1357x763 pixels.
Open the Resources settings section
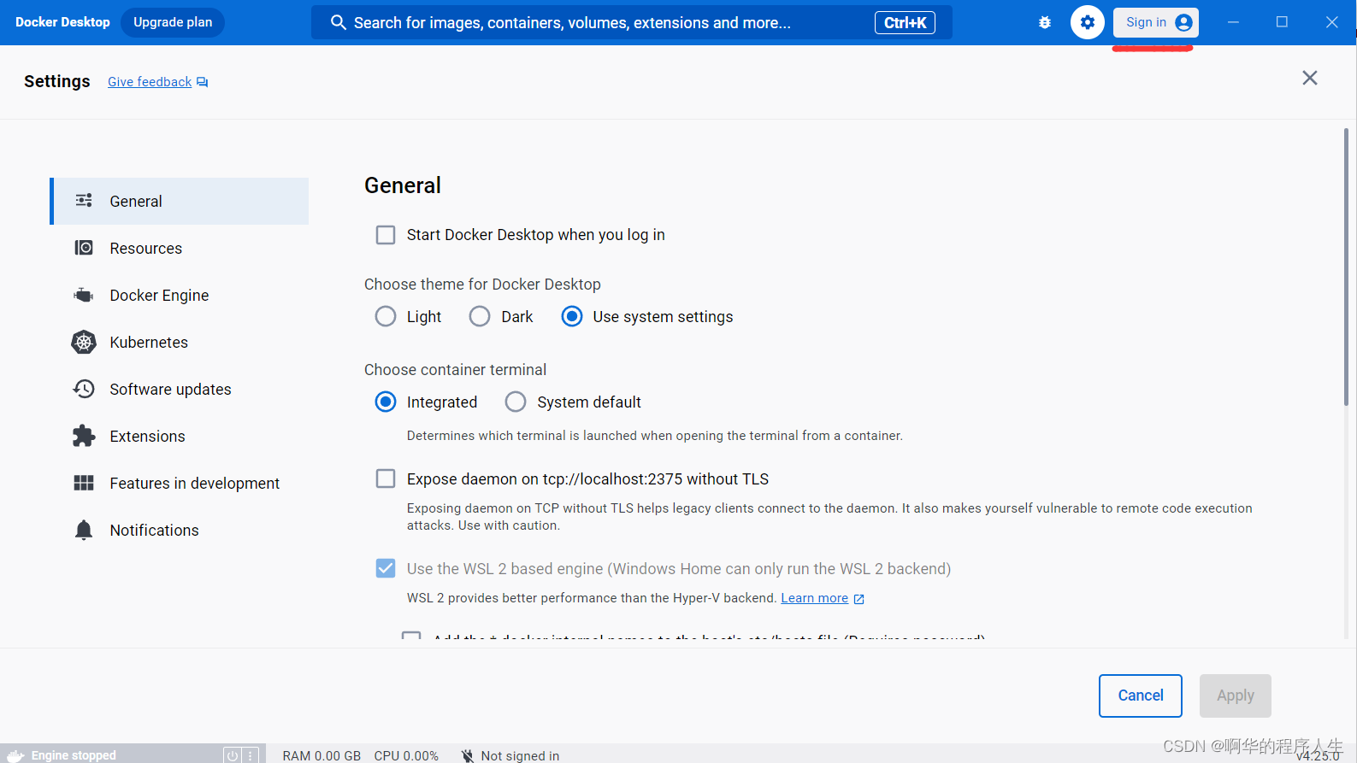[x=180, y=248]
